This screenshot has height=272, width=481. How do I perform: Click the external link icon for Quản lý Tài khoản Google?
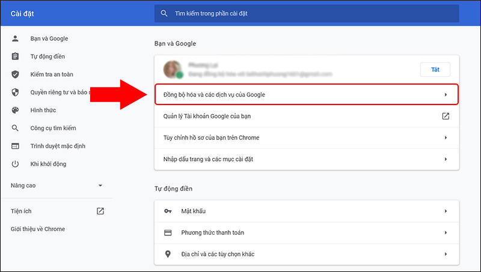point(446,116)
